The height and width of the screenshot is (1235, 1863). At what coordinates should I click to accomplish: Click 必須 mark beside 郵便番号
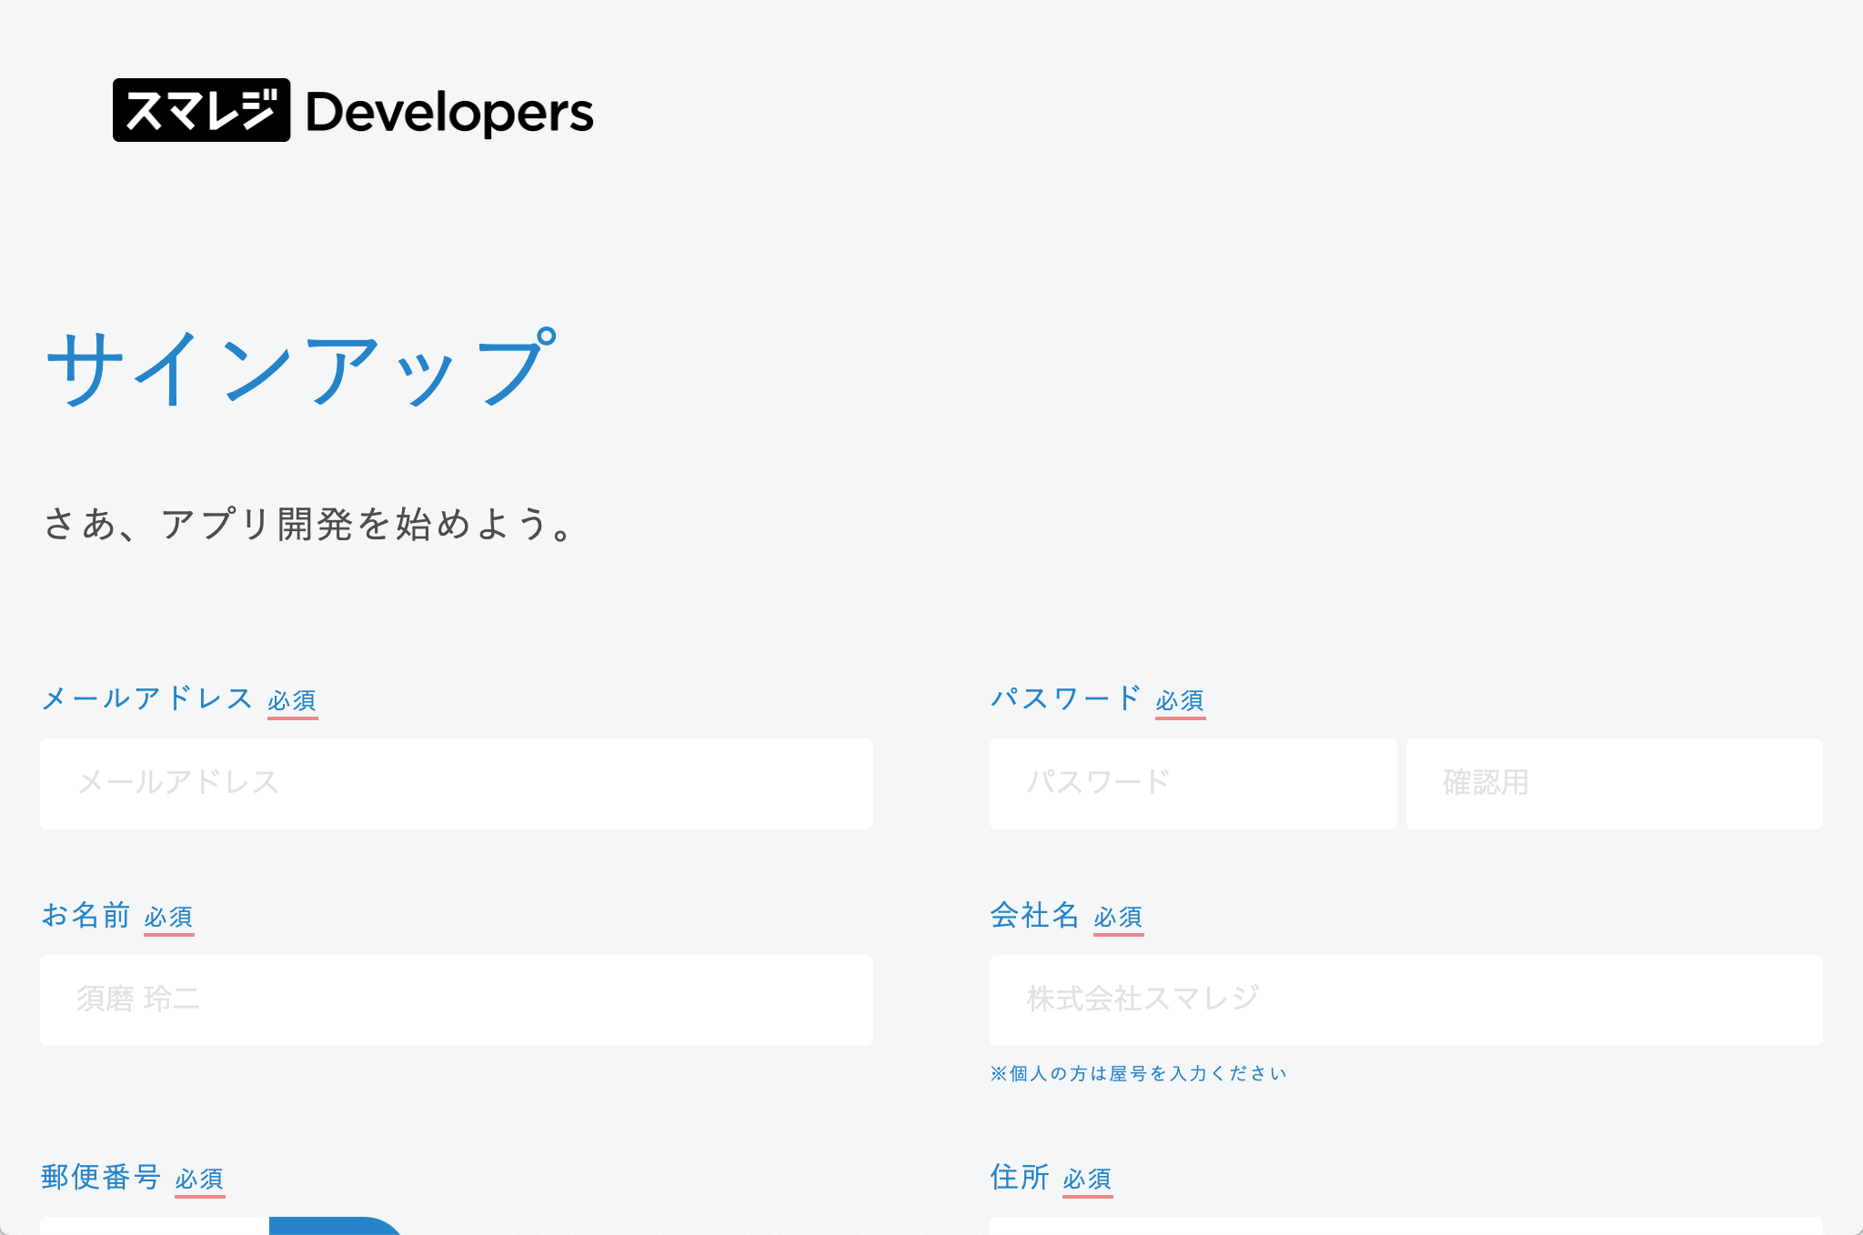pos(199,1180)
